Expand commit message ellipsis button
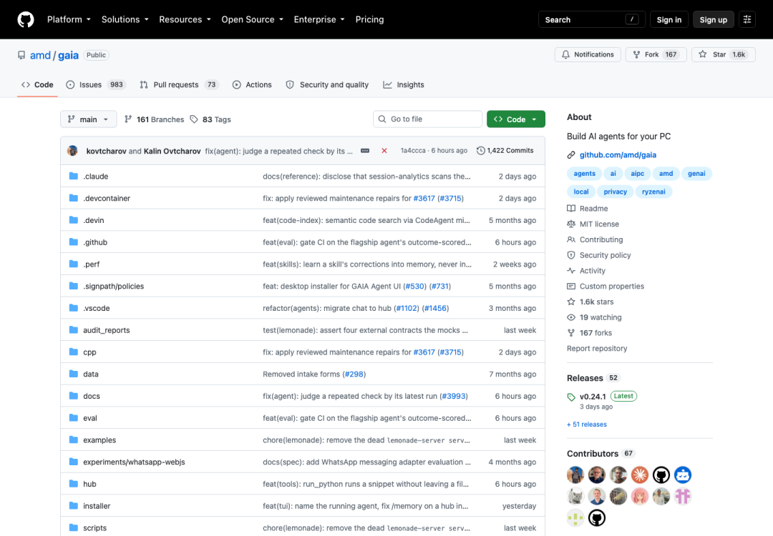This screenshot has width=773, height=536. 365,151
